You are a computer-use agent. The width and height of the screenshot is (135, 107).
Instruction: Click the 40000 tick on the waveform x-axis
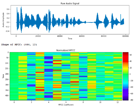coord(60,36)
